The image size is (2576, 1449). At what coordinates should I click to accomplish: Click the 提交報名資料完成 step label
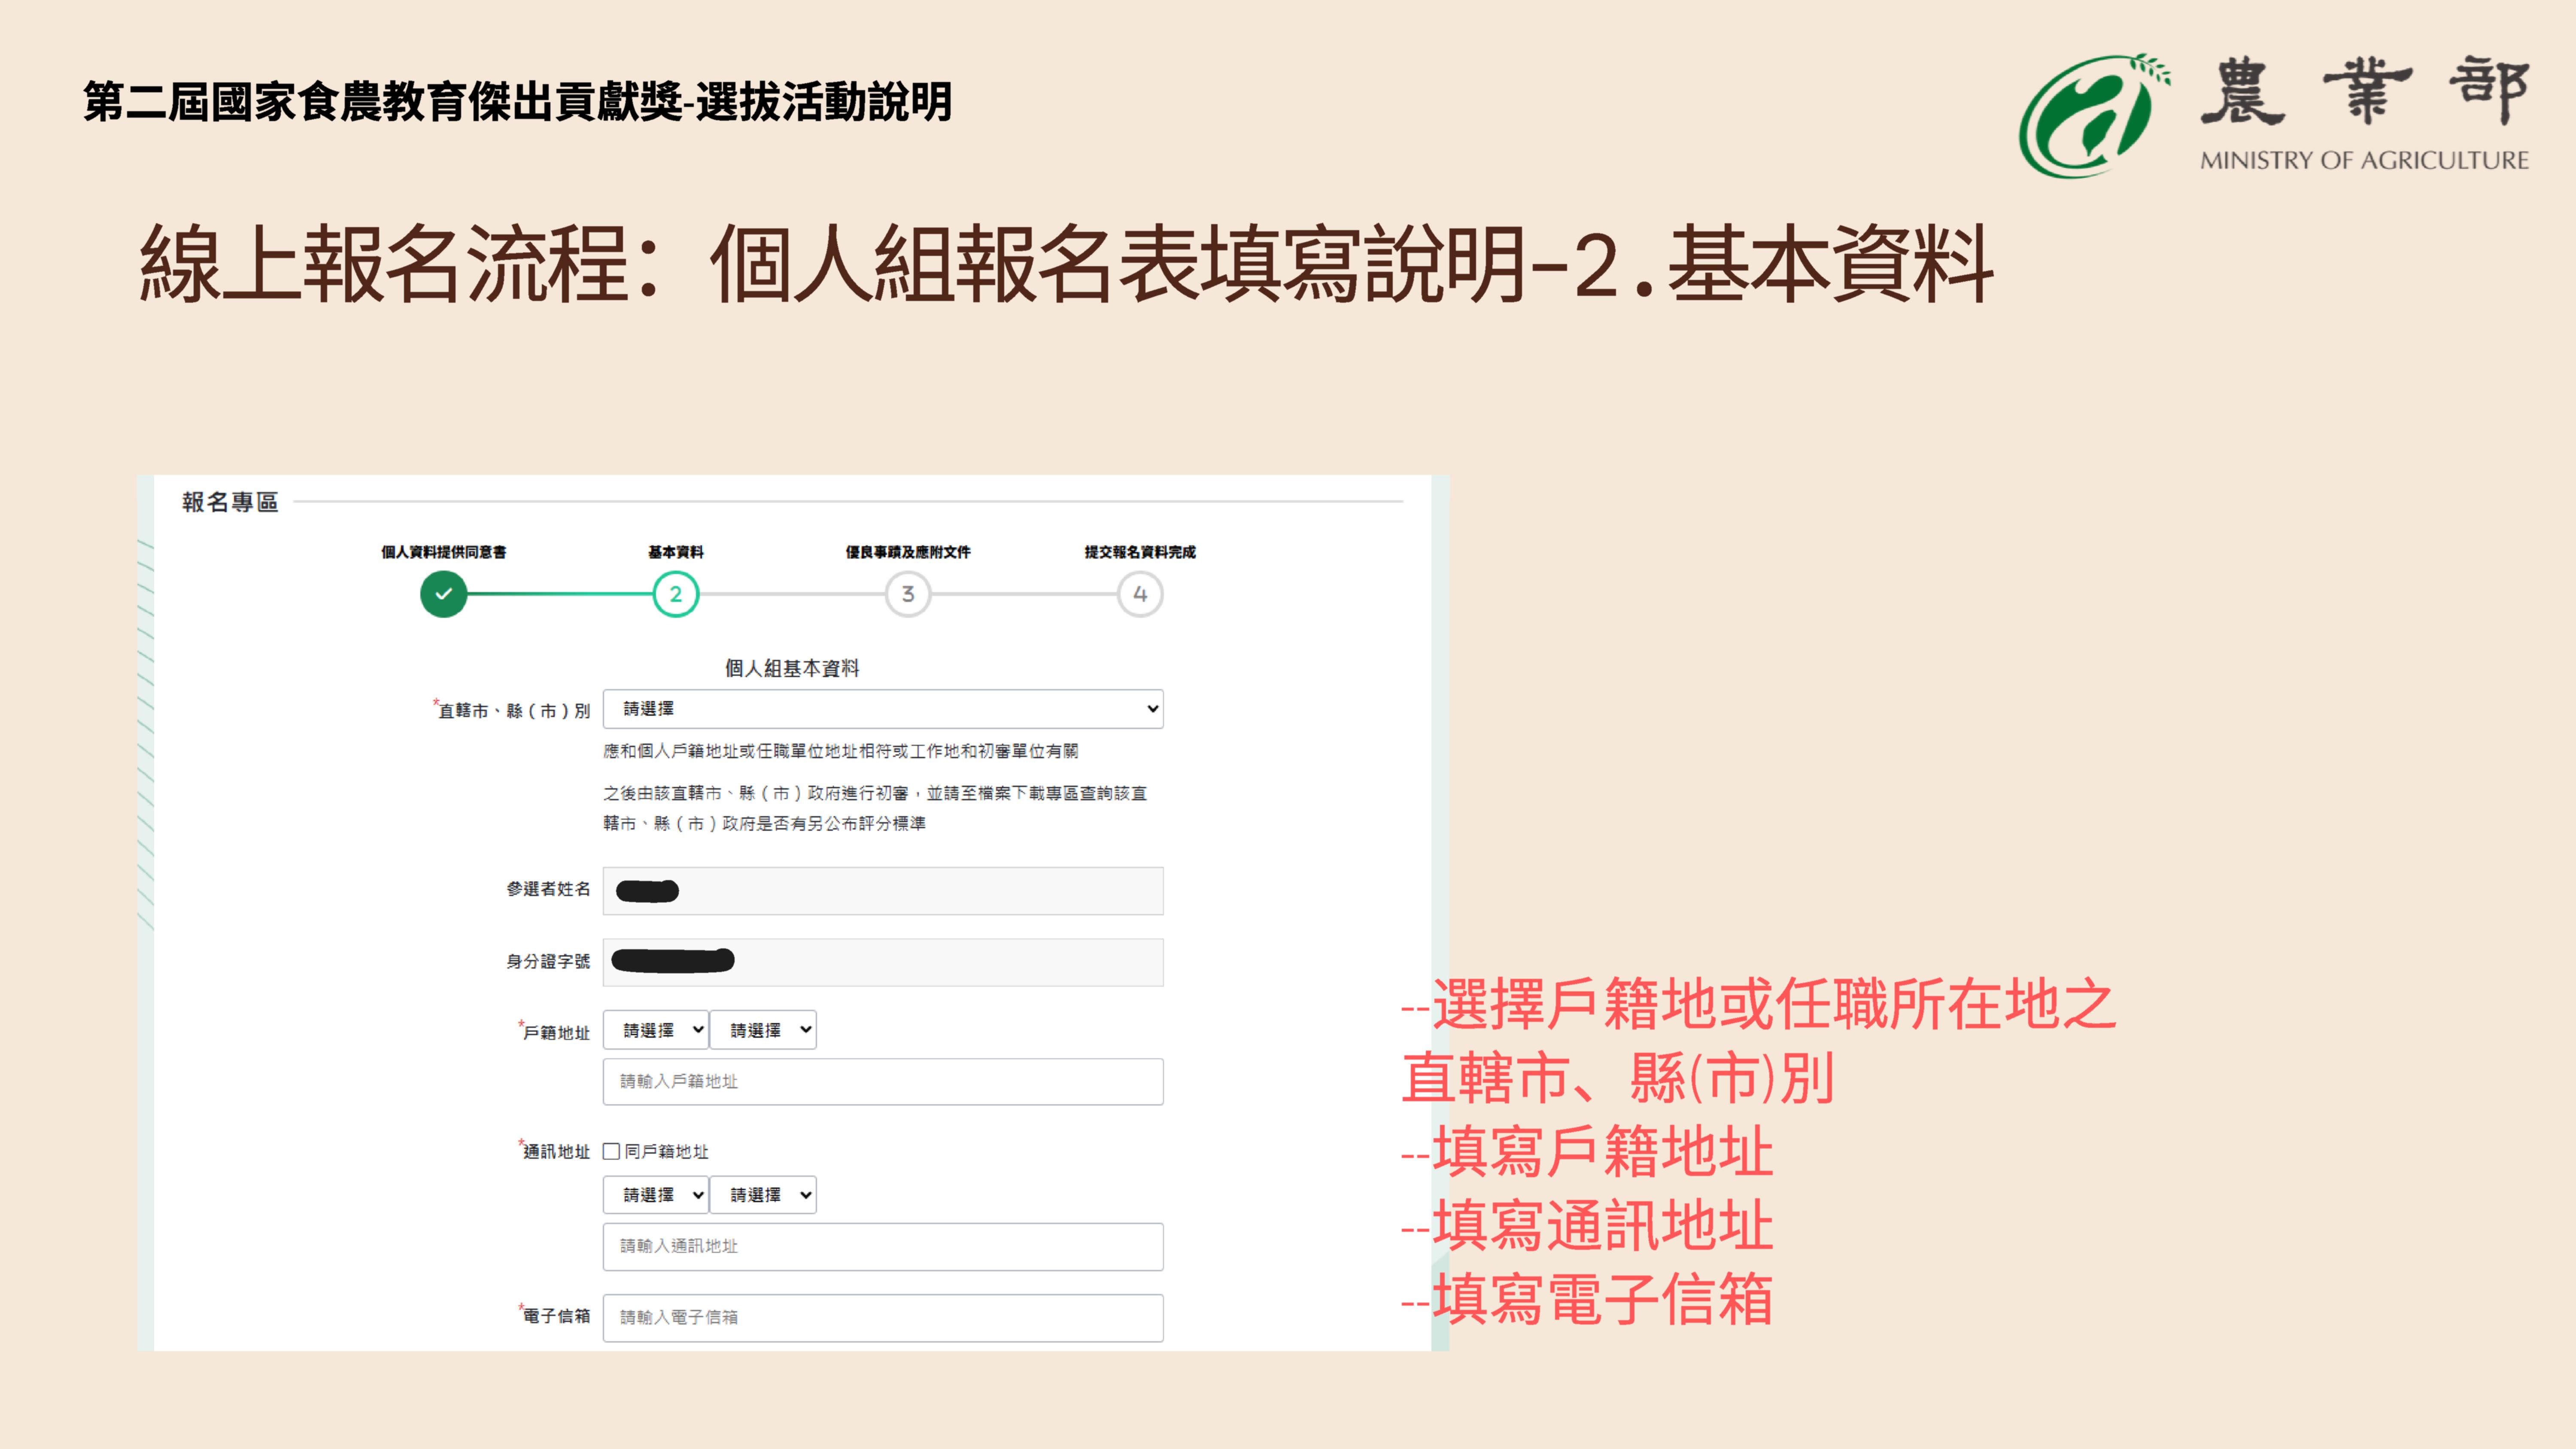point(1140,552)
